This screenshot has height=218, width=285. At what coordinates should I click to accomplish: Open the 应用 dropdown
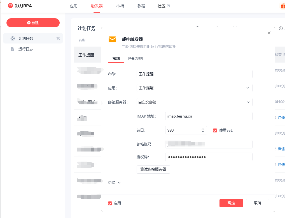[x=195, y=88]
